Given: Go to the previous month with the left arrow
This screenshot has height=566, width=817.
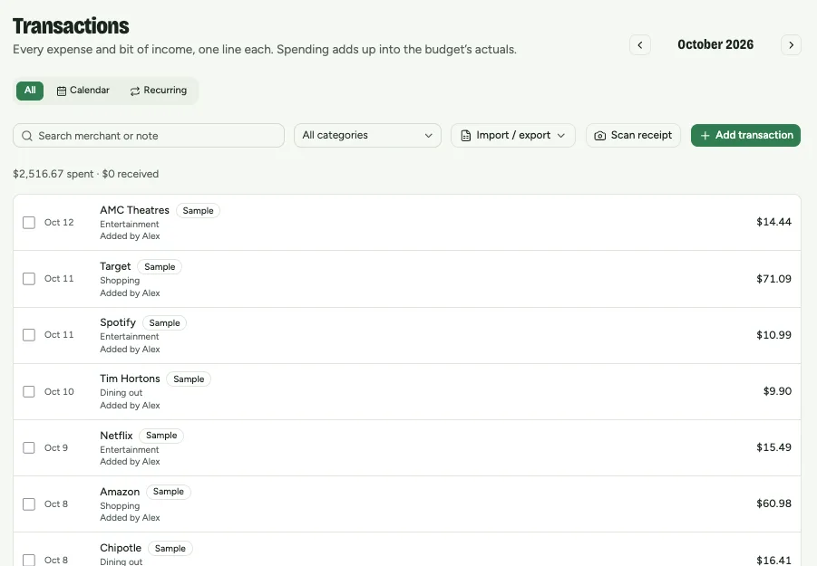Looking at the screenshot, I should [x=640, y=44].
